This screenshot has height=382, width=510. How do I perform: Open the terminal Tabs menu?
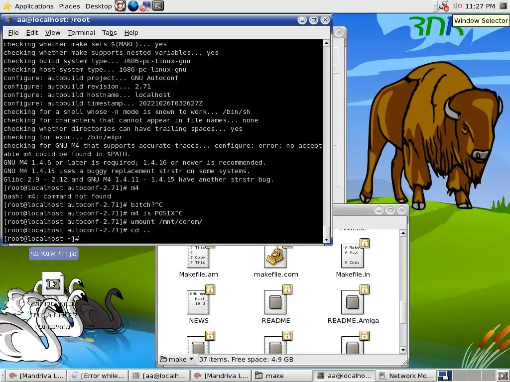pos(109,32)
